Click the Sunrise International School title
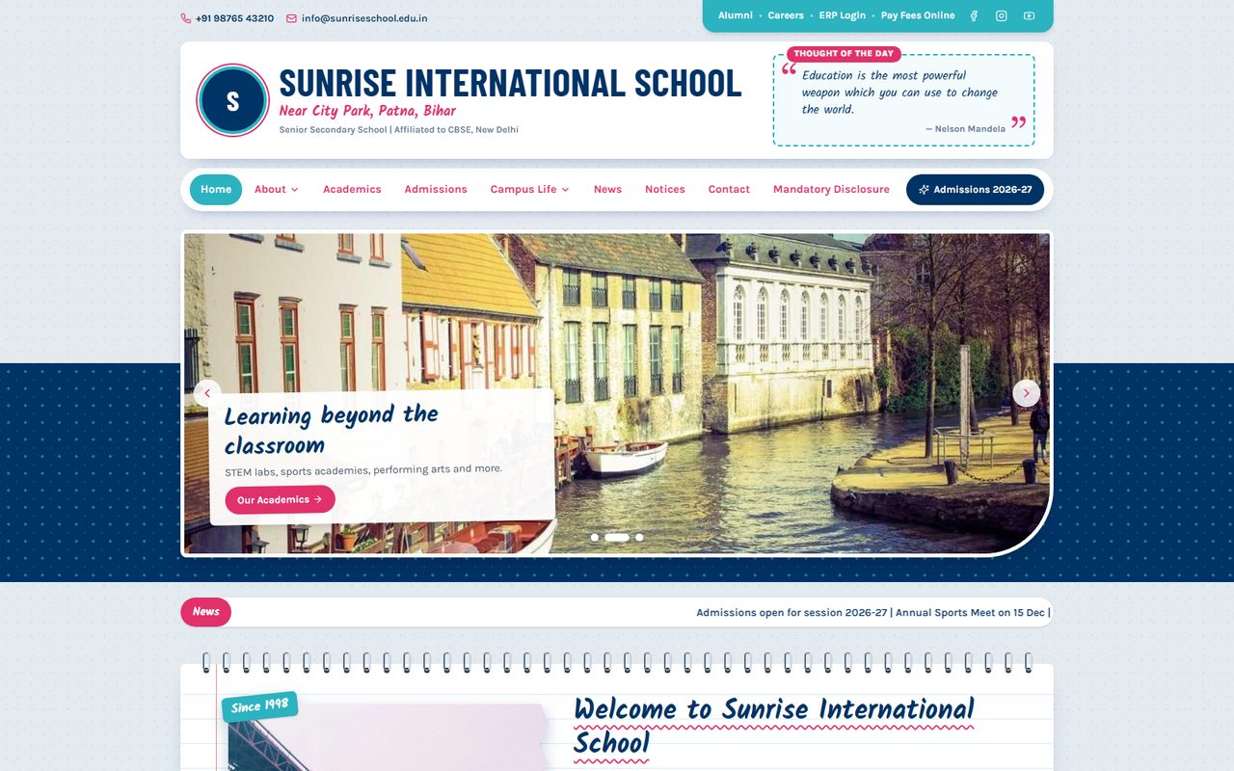 pyautogui.click(x=510, y=83)
